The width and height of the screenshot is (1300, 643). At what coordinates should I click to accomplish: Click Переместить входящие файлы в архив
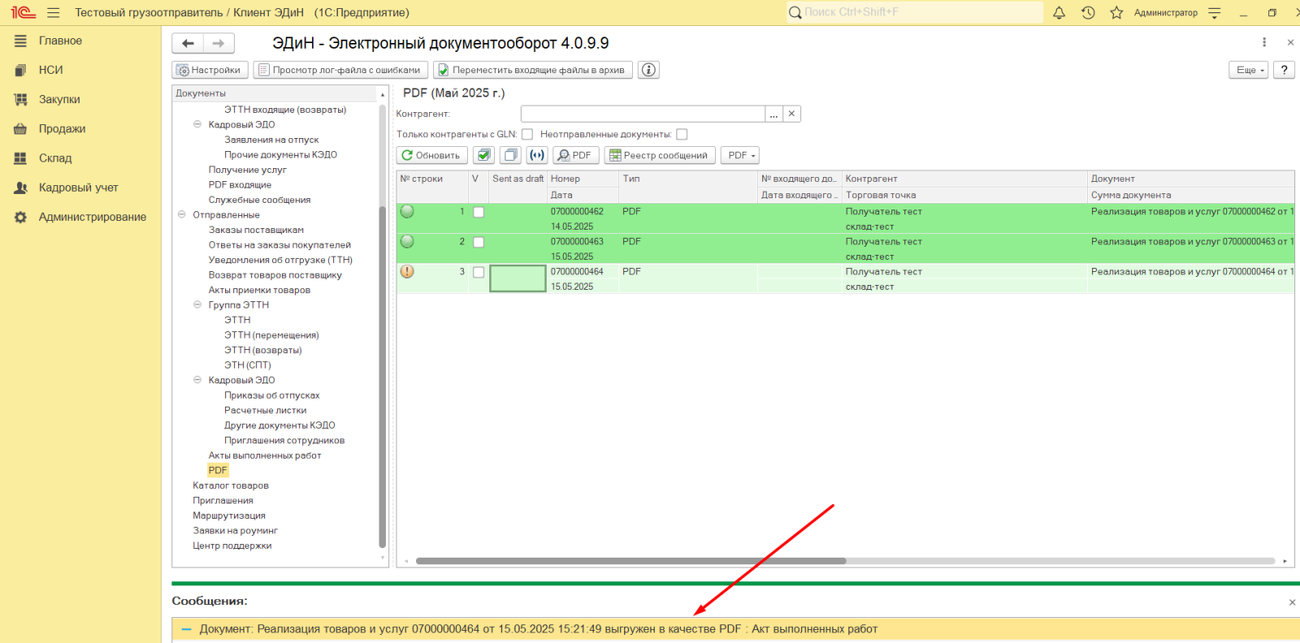[x=533, y=70]
